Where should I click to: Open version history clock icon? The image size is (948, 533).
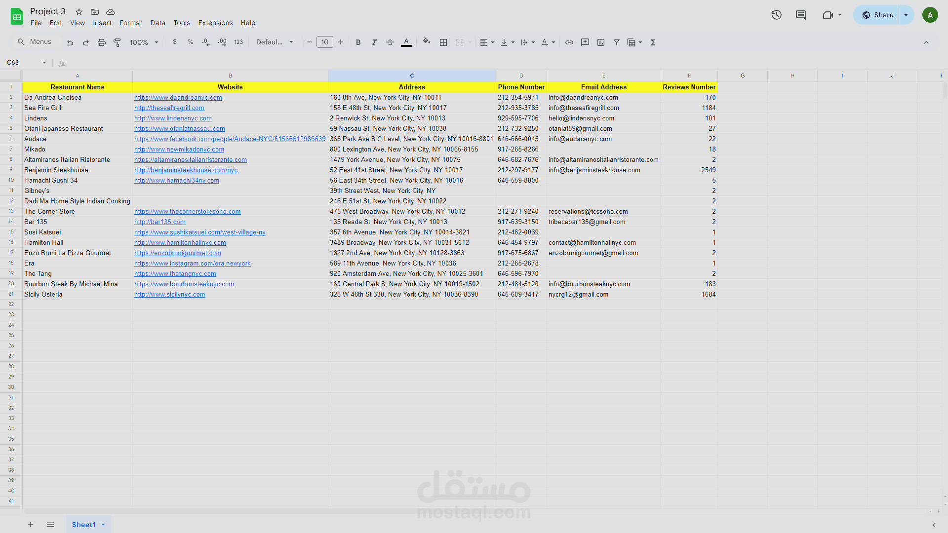pos(776,15)
